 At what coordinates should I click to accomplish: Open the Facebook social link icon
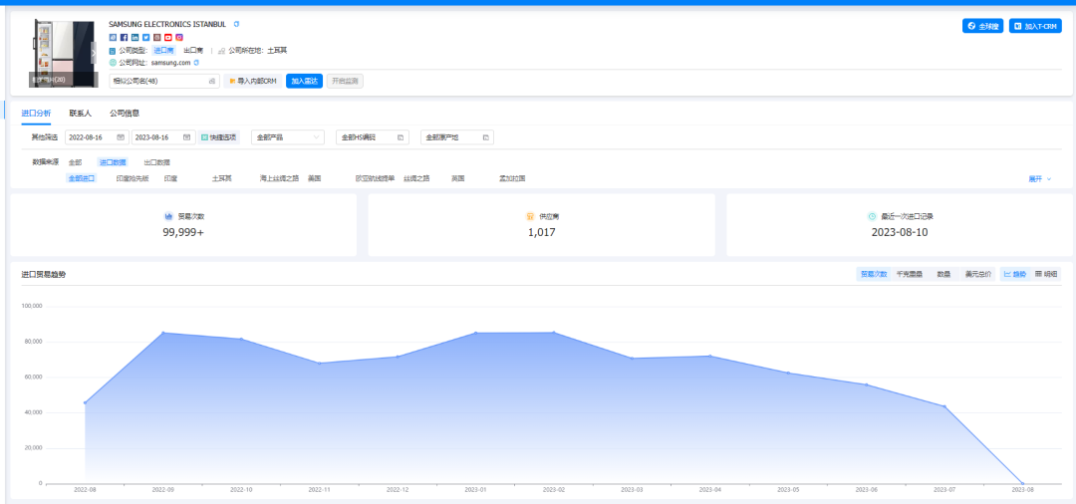(124, 37)
